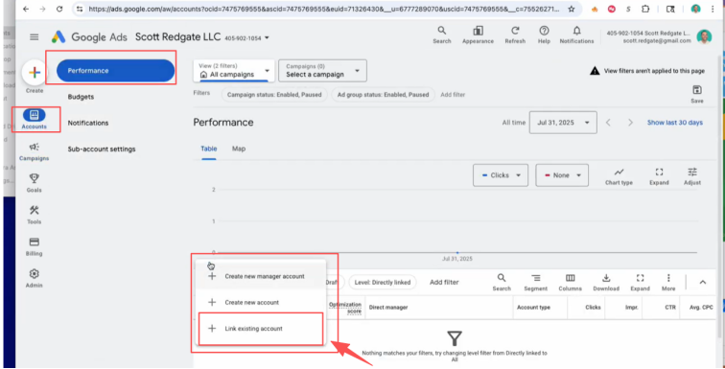Image resolution: width=725 pixels, height=369 pixels.
Task: Expand the table to full view
Action: click(640, 282)
